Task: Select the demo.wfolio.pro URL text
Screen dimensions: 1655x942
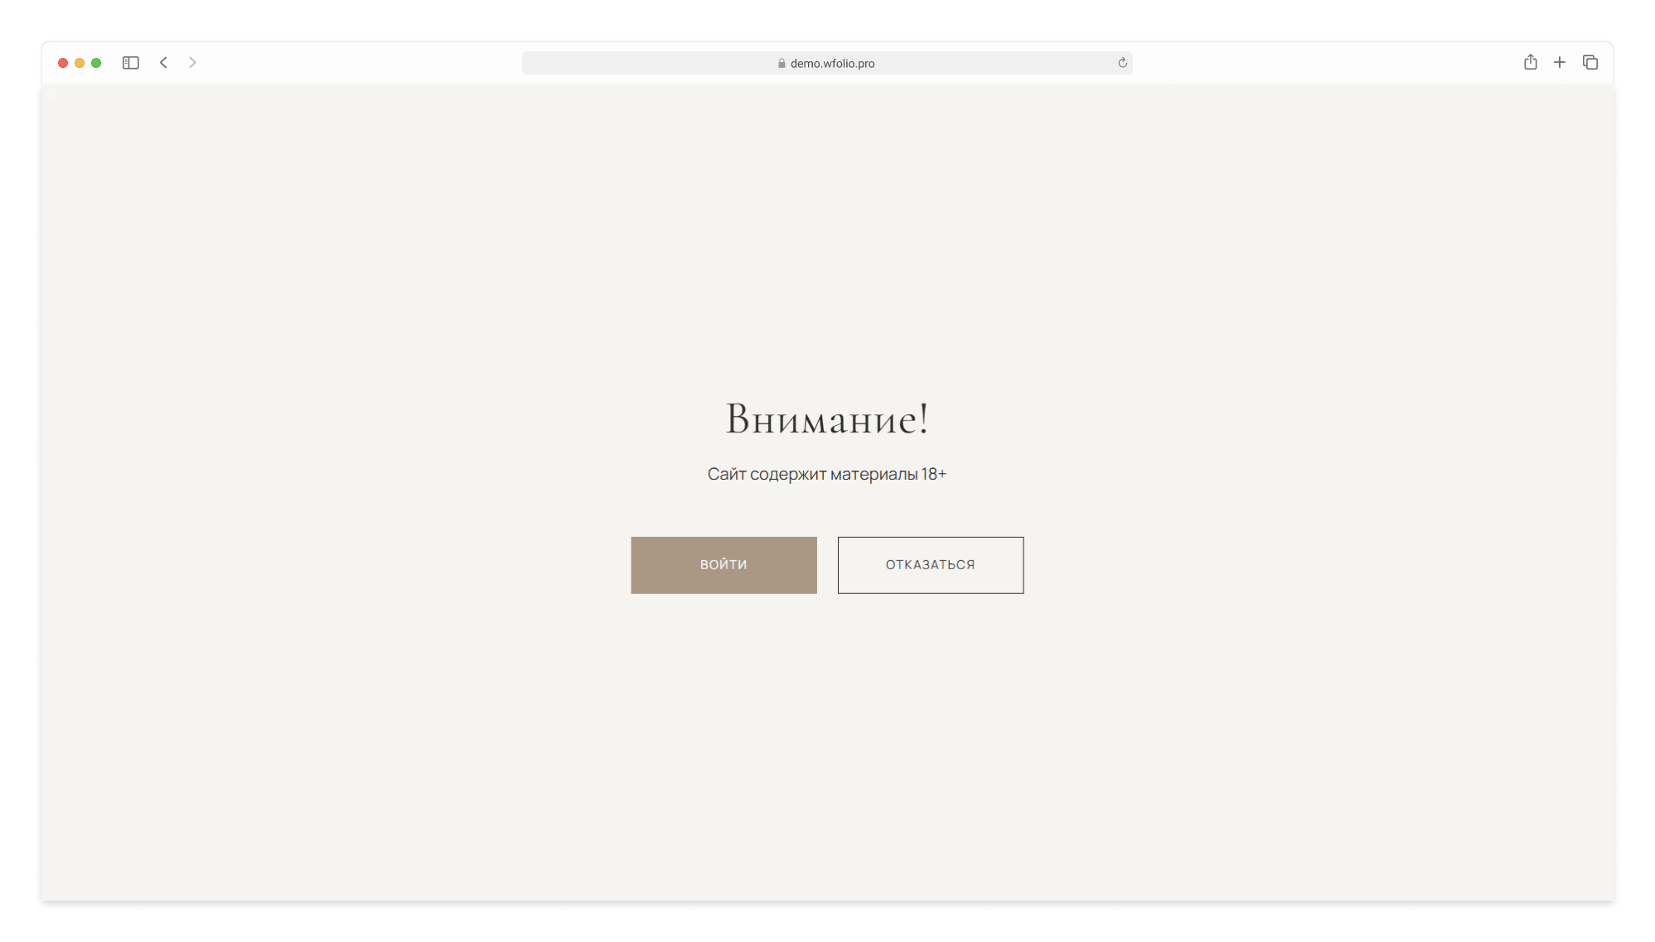Action: (x=832, y=64)
